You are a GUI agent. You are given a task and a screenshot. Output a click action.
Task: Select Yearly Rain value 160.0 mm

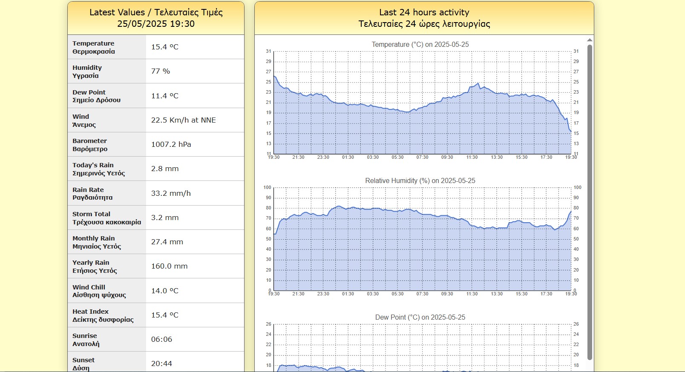click(x=170, y=266)
